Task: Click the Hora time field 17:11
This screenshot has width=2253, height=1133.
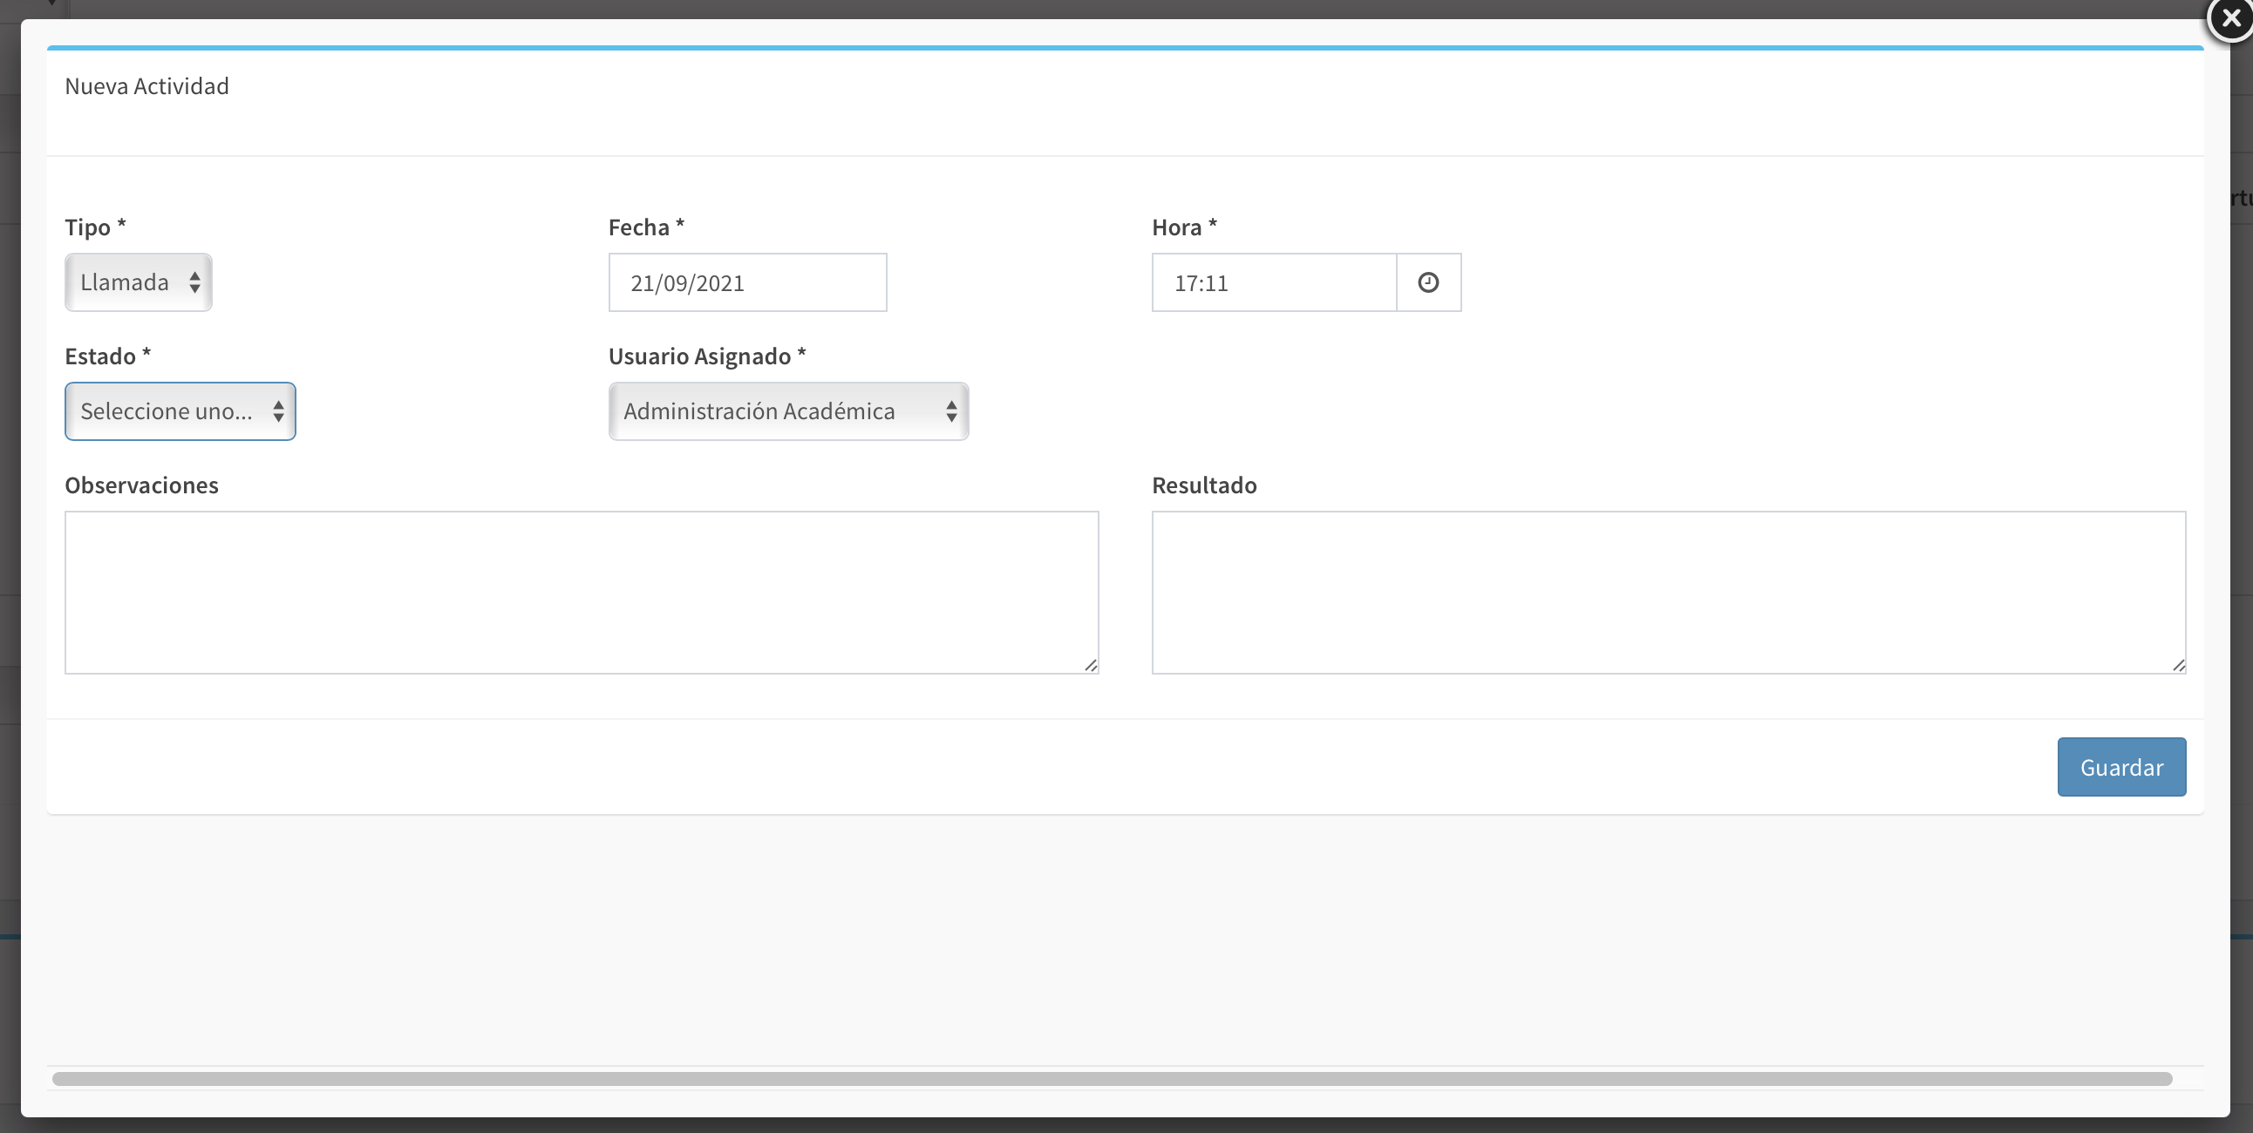Action: [x=1273, y=282]
